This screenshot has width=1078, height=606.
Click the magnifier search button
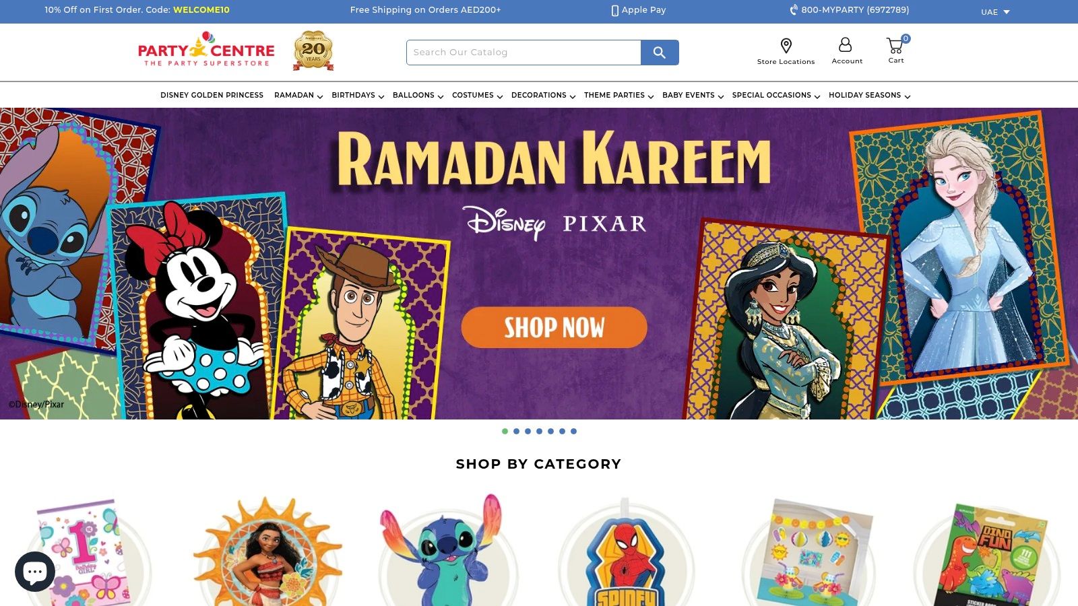(x=660, y=53)
